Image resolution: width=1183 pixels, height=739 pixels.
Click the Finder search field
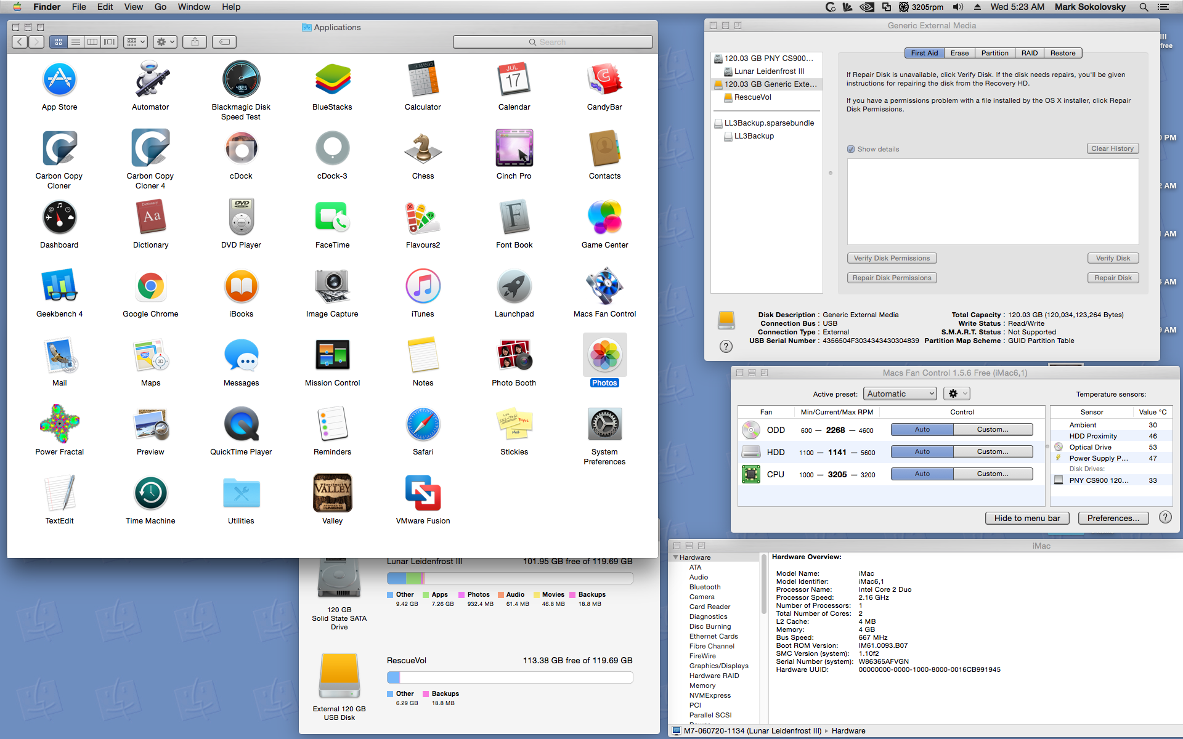click(x=553, y=42)
